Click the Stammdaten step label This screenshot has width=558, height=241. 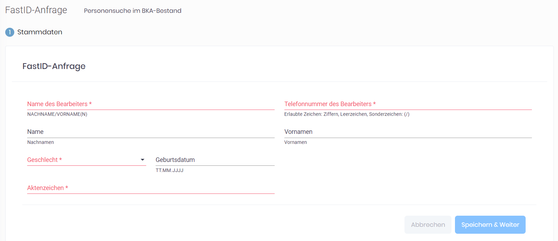40,32
